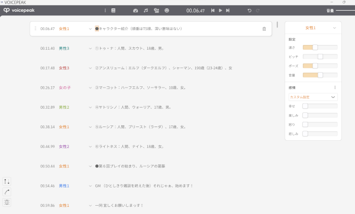Adjust the 音量 volume slider in settings panel
Image resolution: width=355 pixels, height=214 pixels.
click(x=320, y=75)
